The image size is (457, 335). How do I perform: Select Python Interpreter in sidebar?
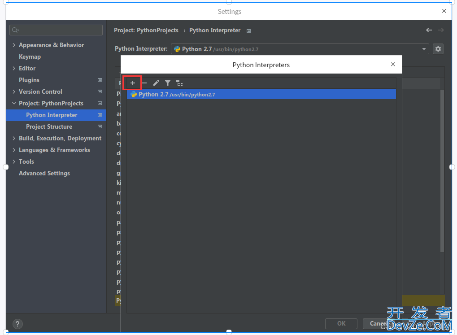click(56, 115)
